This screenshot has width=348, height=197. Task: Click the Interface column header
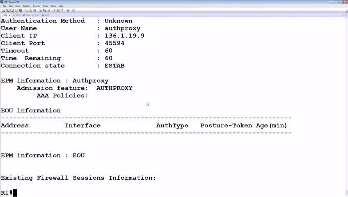[82, 126]
